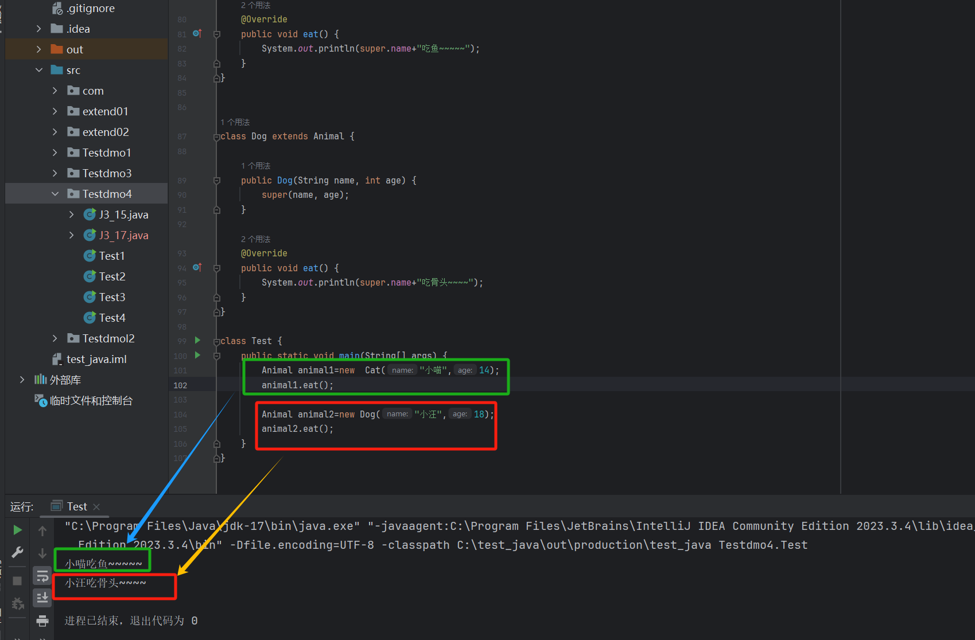
Task: Toggle soft-wrap in the run console
Action: (42, 576)
